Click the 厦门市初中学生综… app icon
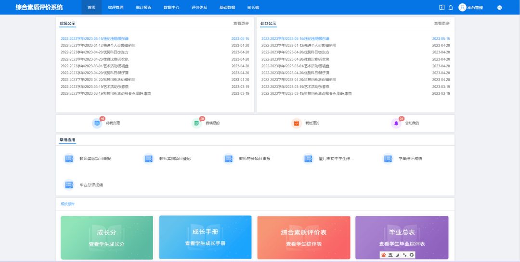 pos(309,159)
